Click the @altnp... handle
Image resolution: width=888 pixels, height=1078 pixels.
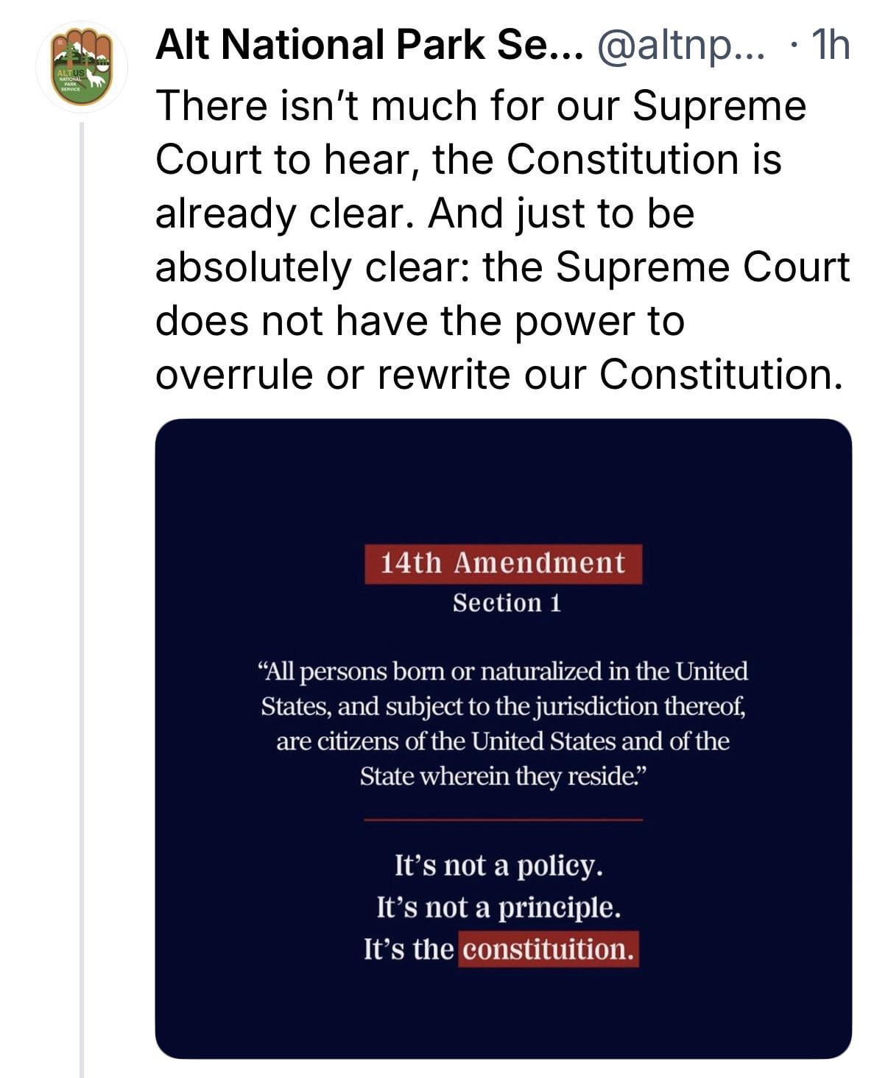pyautogui.click(x=682, y=46)
